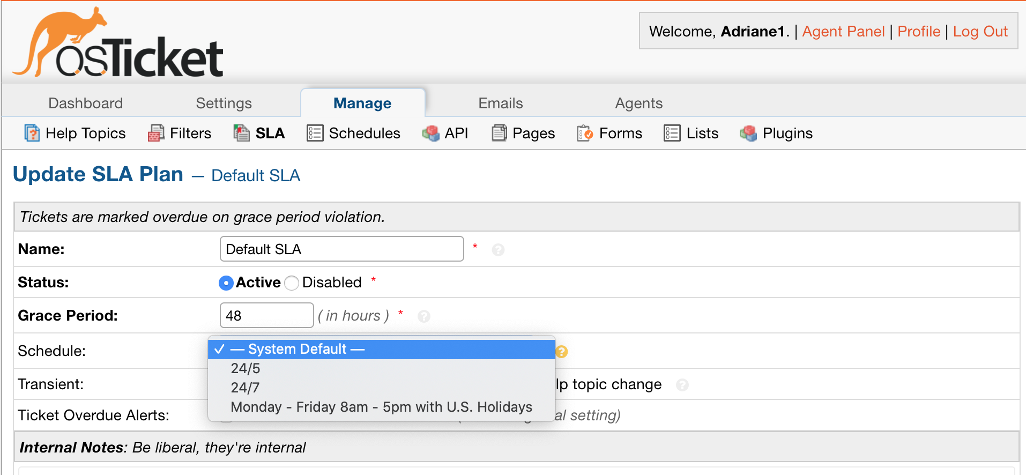Switch to the Dashboard tab
This screenshot has height=475, width=1026.
tap(85, 102)
